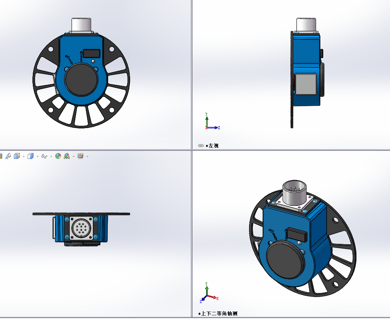This screenshot has height=319, width=390.
Task: Open Dynamic Annotation Views tool
Action: (8, 156)
